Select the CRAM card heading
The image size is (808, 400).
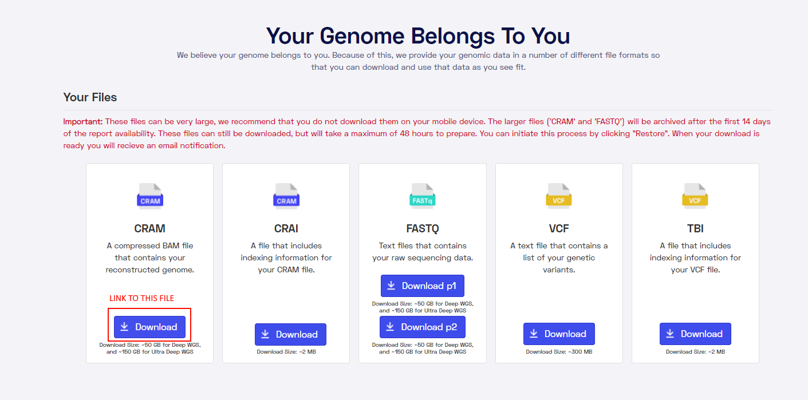(150, 228)
